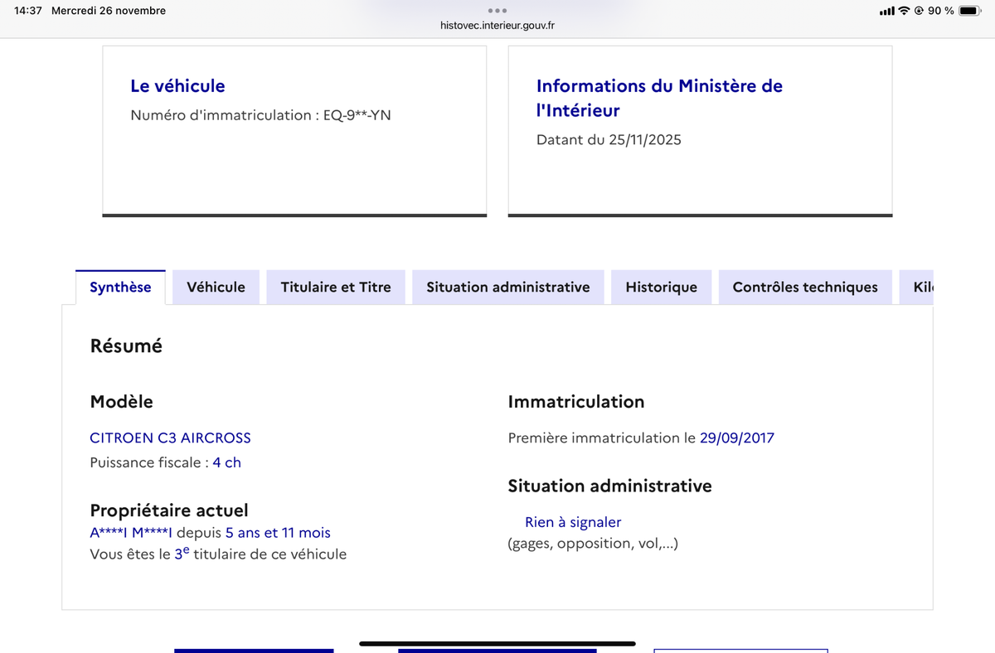Viewport: 995px width, 653px height.
Task: Select the Synthèse tab
Action: pyautogui.click(x=120, y=288)
